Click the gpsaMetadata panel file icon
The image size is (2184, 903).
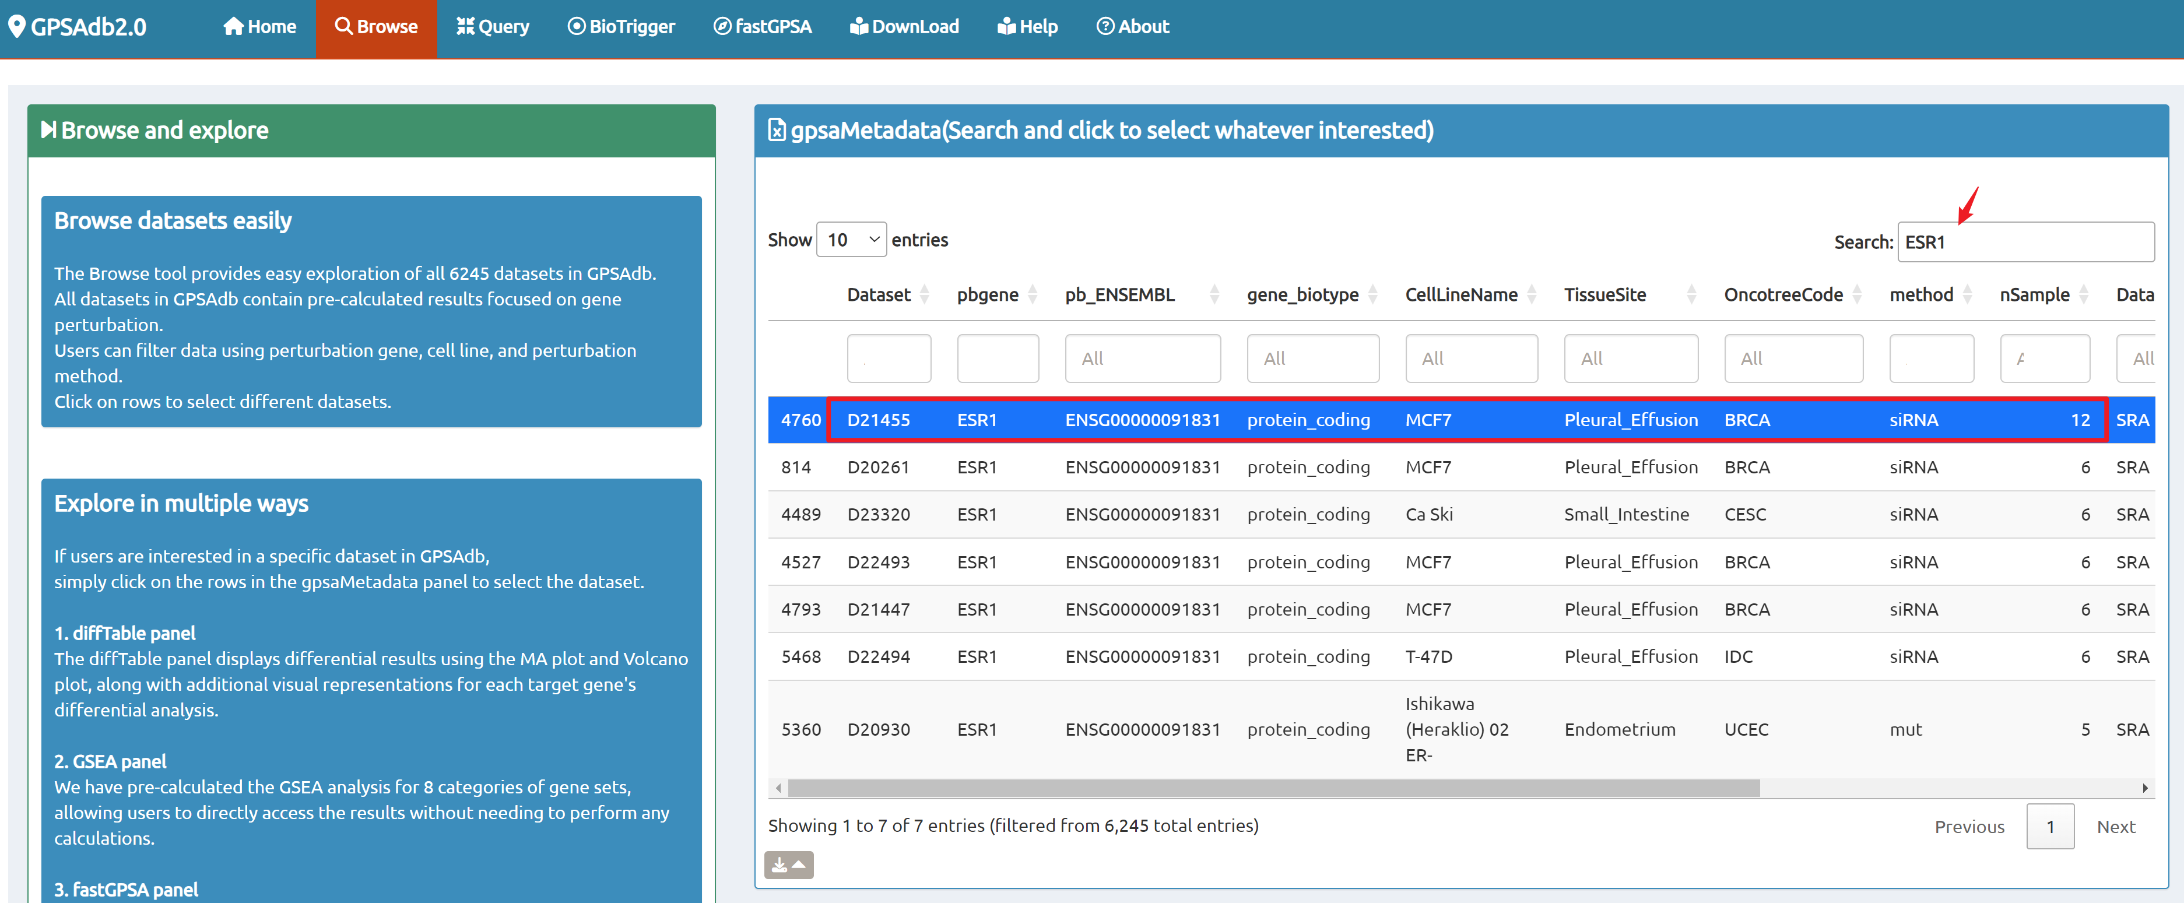click(x=776, y=130)
